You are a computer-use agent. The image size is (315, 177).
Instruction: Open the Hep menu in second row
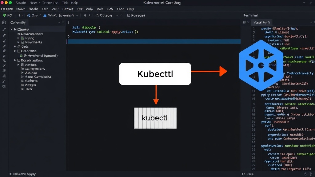coord(130,9)
